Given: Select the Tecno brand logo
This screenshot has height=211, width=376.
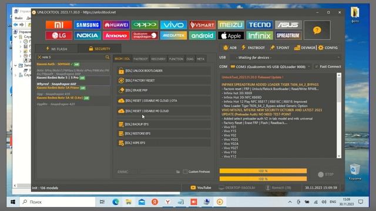Looking at the screenshot, I should click(260, 25).
